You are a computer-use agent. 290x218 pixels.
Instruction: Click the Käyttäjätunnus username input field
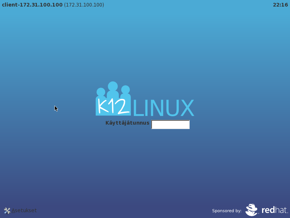[x=170, y=125]
